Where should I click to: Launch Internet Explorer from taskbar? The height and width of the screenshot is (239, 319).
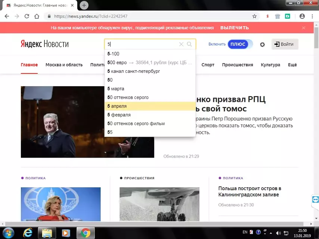[x=28, y=233]
